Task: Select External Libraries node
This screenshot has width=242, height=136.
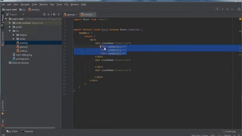Action: 19,63
